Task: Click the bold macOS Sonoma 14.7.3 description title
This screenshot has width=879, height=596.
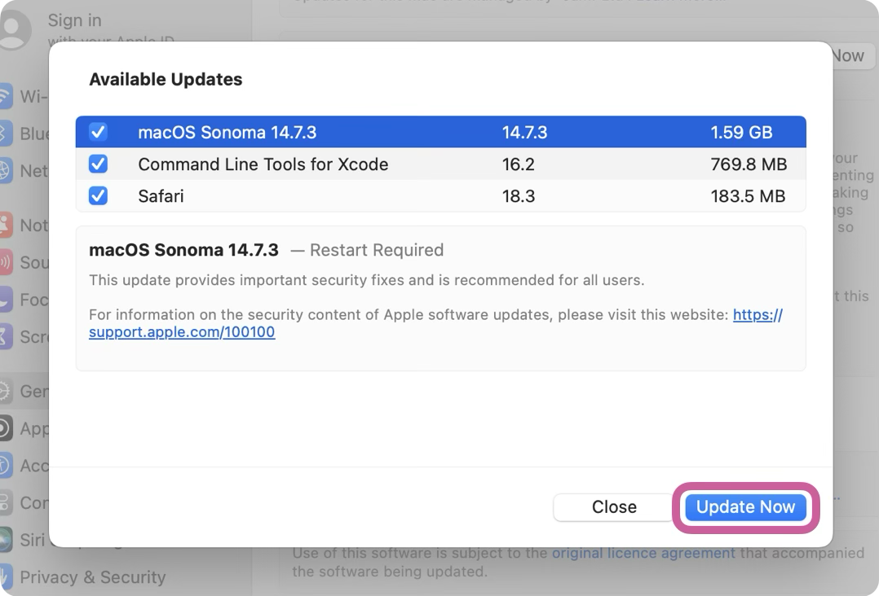Action: point(184,250)
